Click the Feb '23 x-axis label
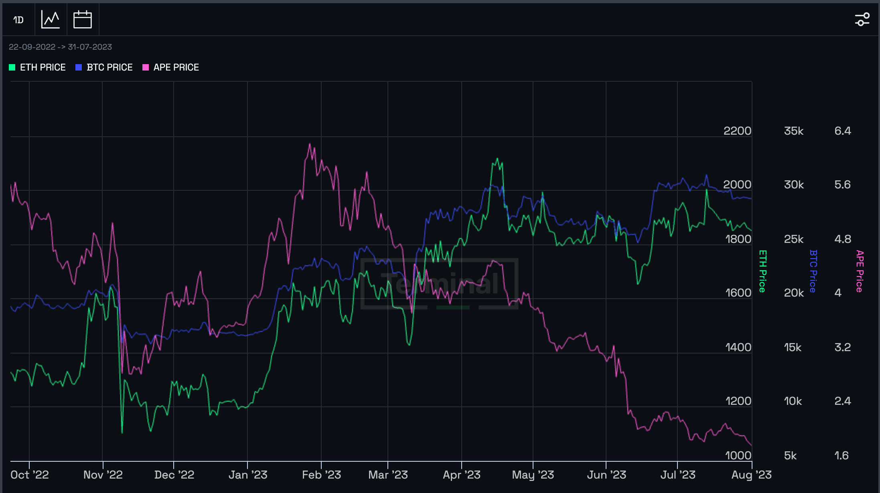880x493 pixels. pos(322,475)
